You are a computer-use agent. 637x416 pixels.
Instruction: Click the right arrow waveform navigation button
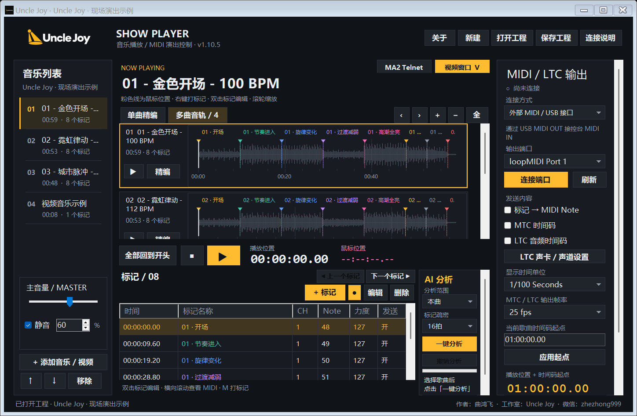click(419, 115)
